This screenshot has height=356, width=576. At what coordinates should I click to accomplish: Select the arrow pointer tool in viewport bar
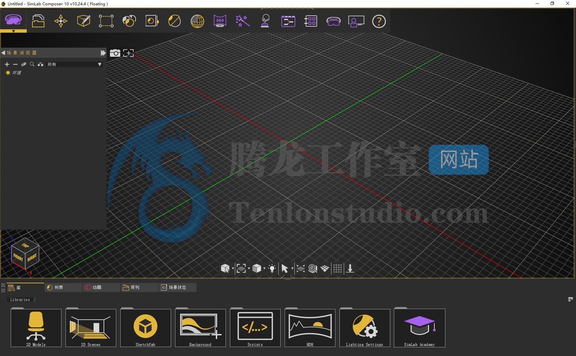(285, 268)
